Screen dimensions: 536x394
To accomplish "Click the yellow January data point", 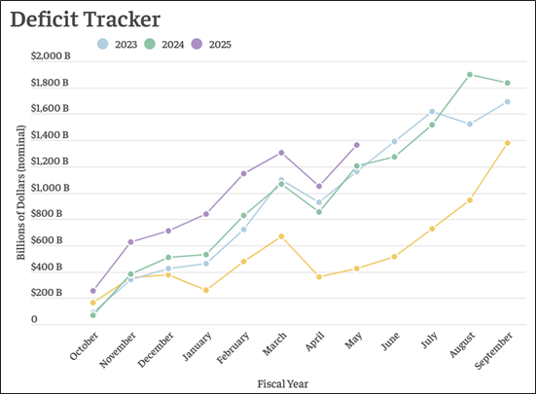I will tap(206, 290).
